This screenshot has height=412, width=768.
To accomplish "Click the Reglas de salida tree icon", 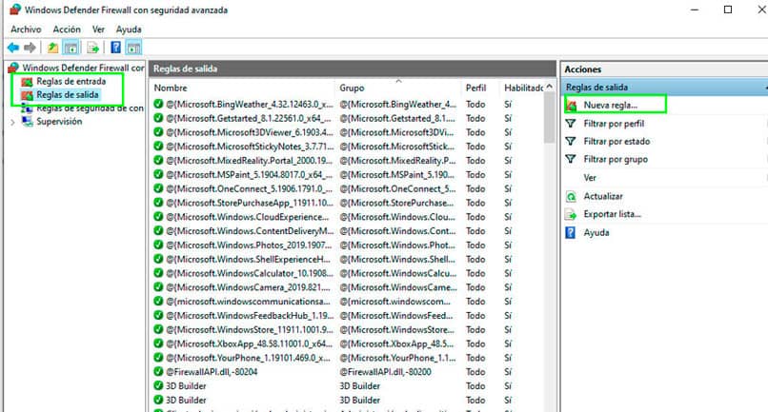I will point(27,95).
